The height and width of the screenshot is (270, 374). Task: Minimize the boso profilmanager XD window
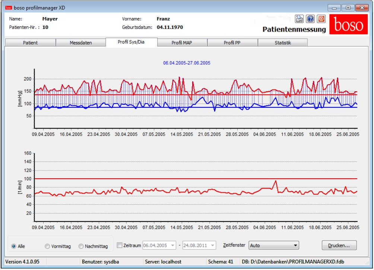pos(334,8)
